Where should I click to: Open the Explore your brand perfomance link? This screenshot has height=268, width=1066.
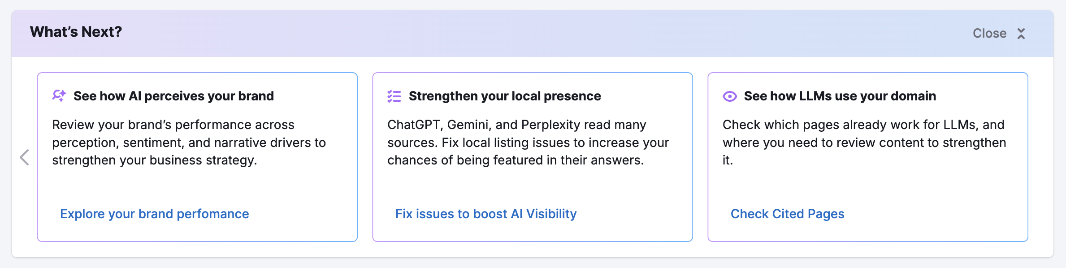click(x=154, y=214)
